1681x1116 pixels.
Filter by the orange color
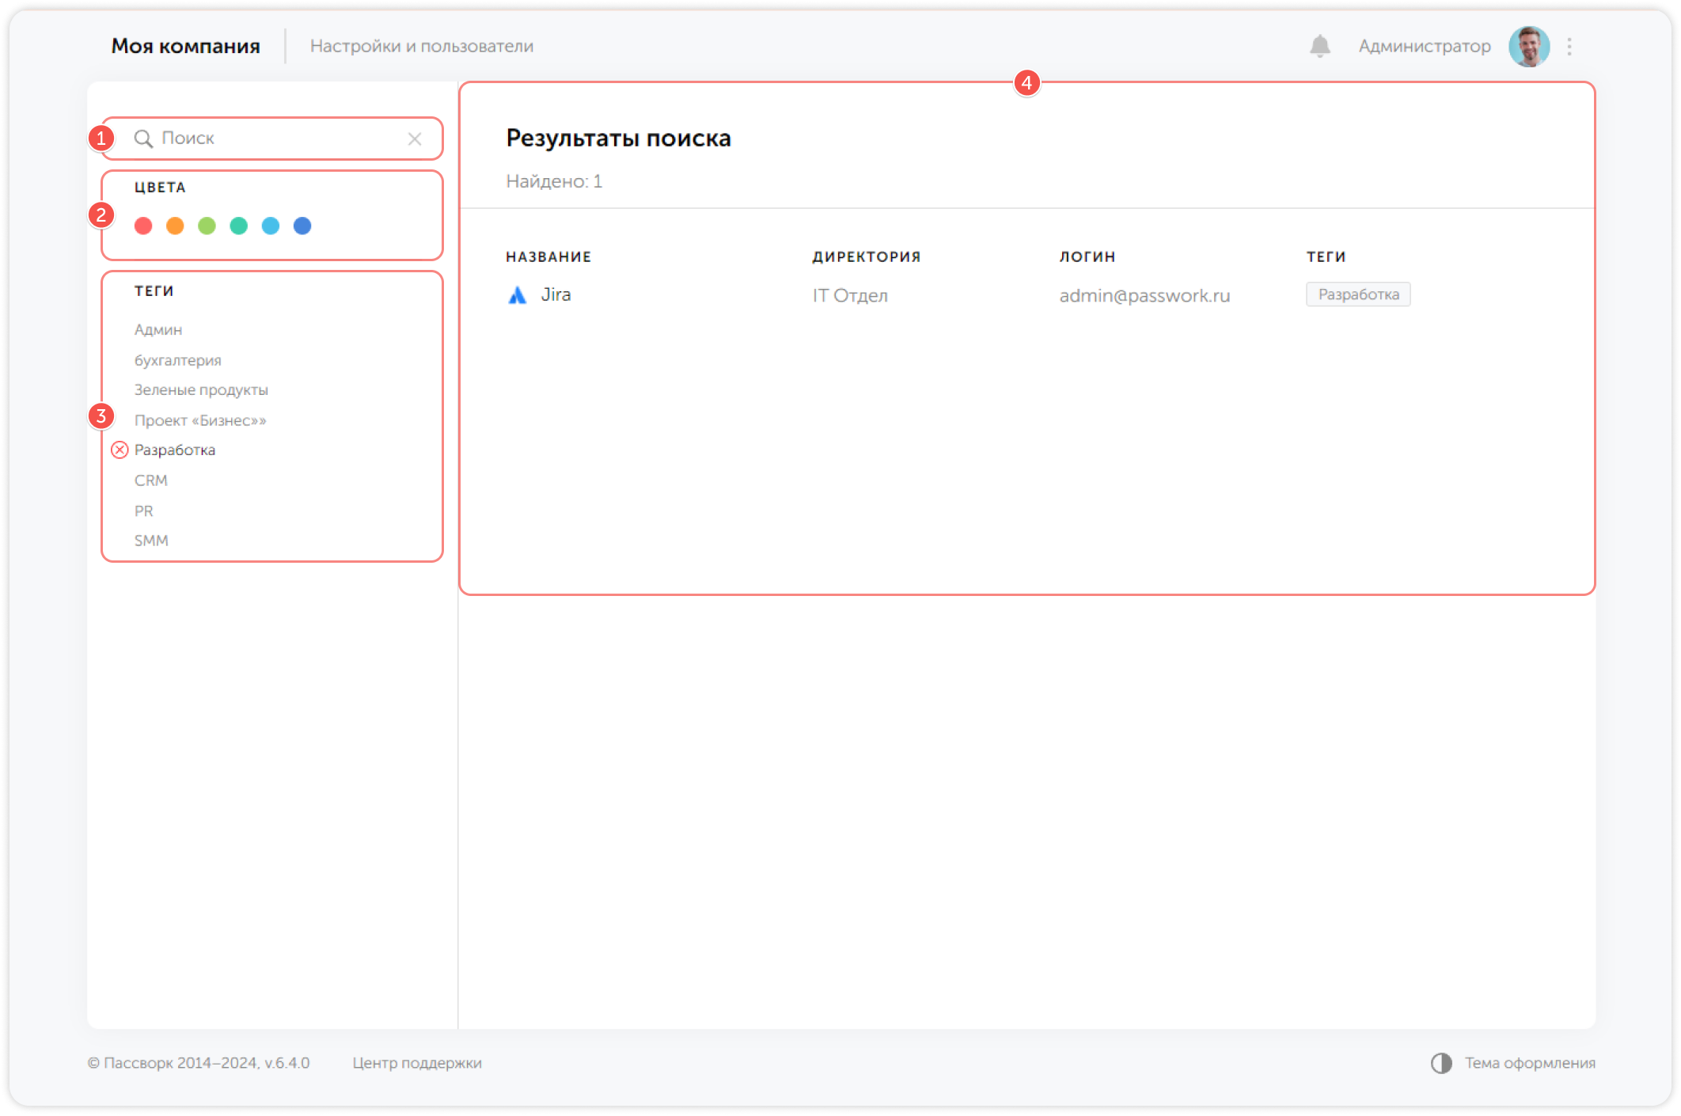175,226
